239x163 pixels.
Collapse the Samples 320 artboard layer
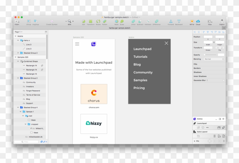16,57
